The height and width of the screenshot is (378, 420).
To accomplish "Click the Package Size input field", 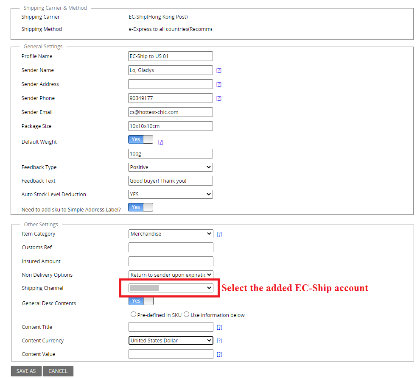I will (171, 126).
